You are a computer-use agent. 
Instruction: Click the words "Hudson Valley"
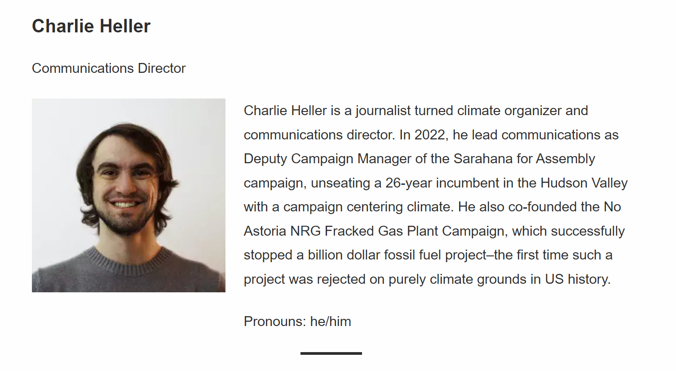[x=584, y=183]
